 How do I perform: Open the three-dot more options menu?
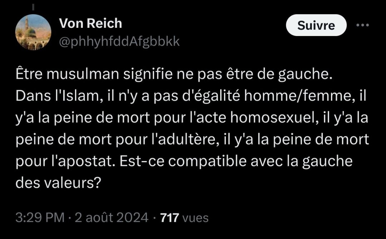pyautogui.click(x=363, y=25)
